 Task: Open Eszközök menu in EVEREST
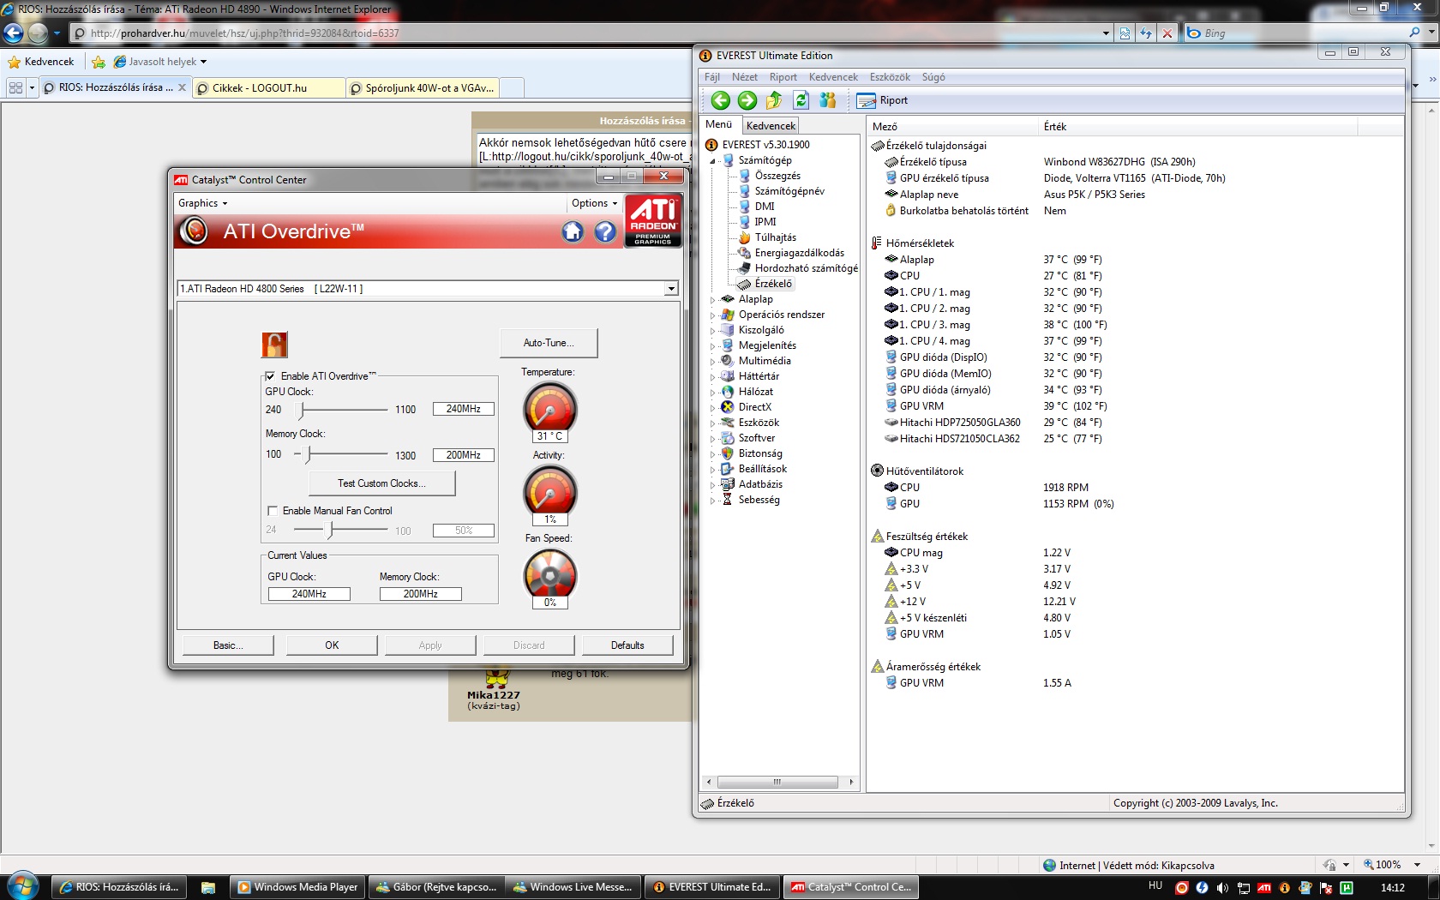tap(890, 77)
